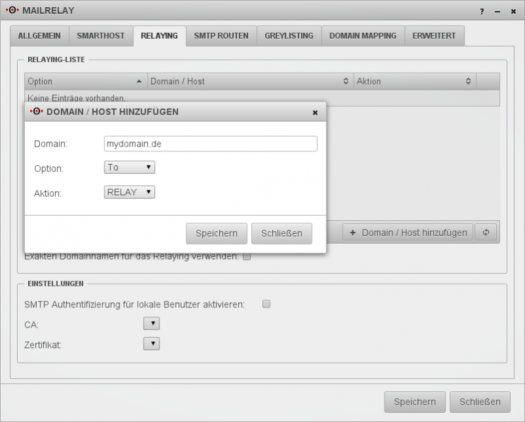Enable SMTP Authentifizierung für lokale Benutzer
The height and width of the screenshot is (422, 525).
(264, 303)
